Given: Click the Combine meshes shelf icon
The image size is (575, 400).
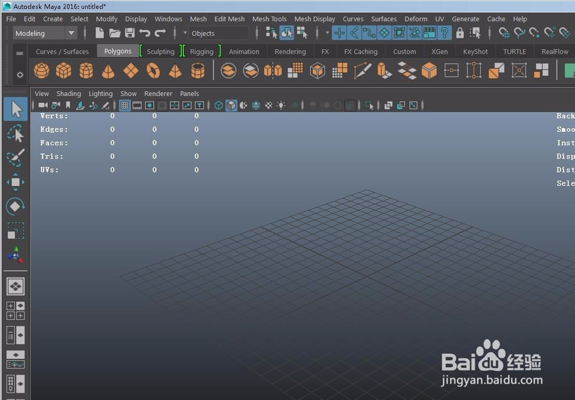Looking at the screenshot, I should pyautogui.click(x=228, y=70).
